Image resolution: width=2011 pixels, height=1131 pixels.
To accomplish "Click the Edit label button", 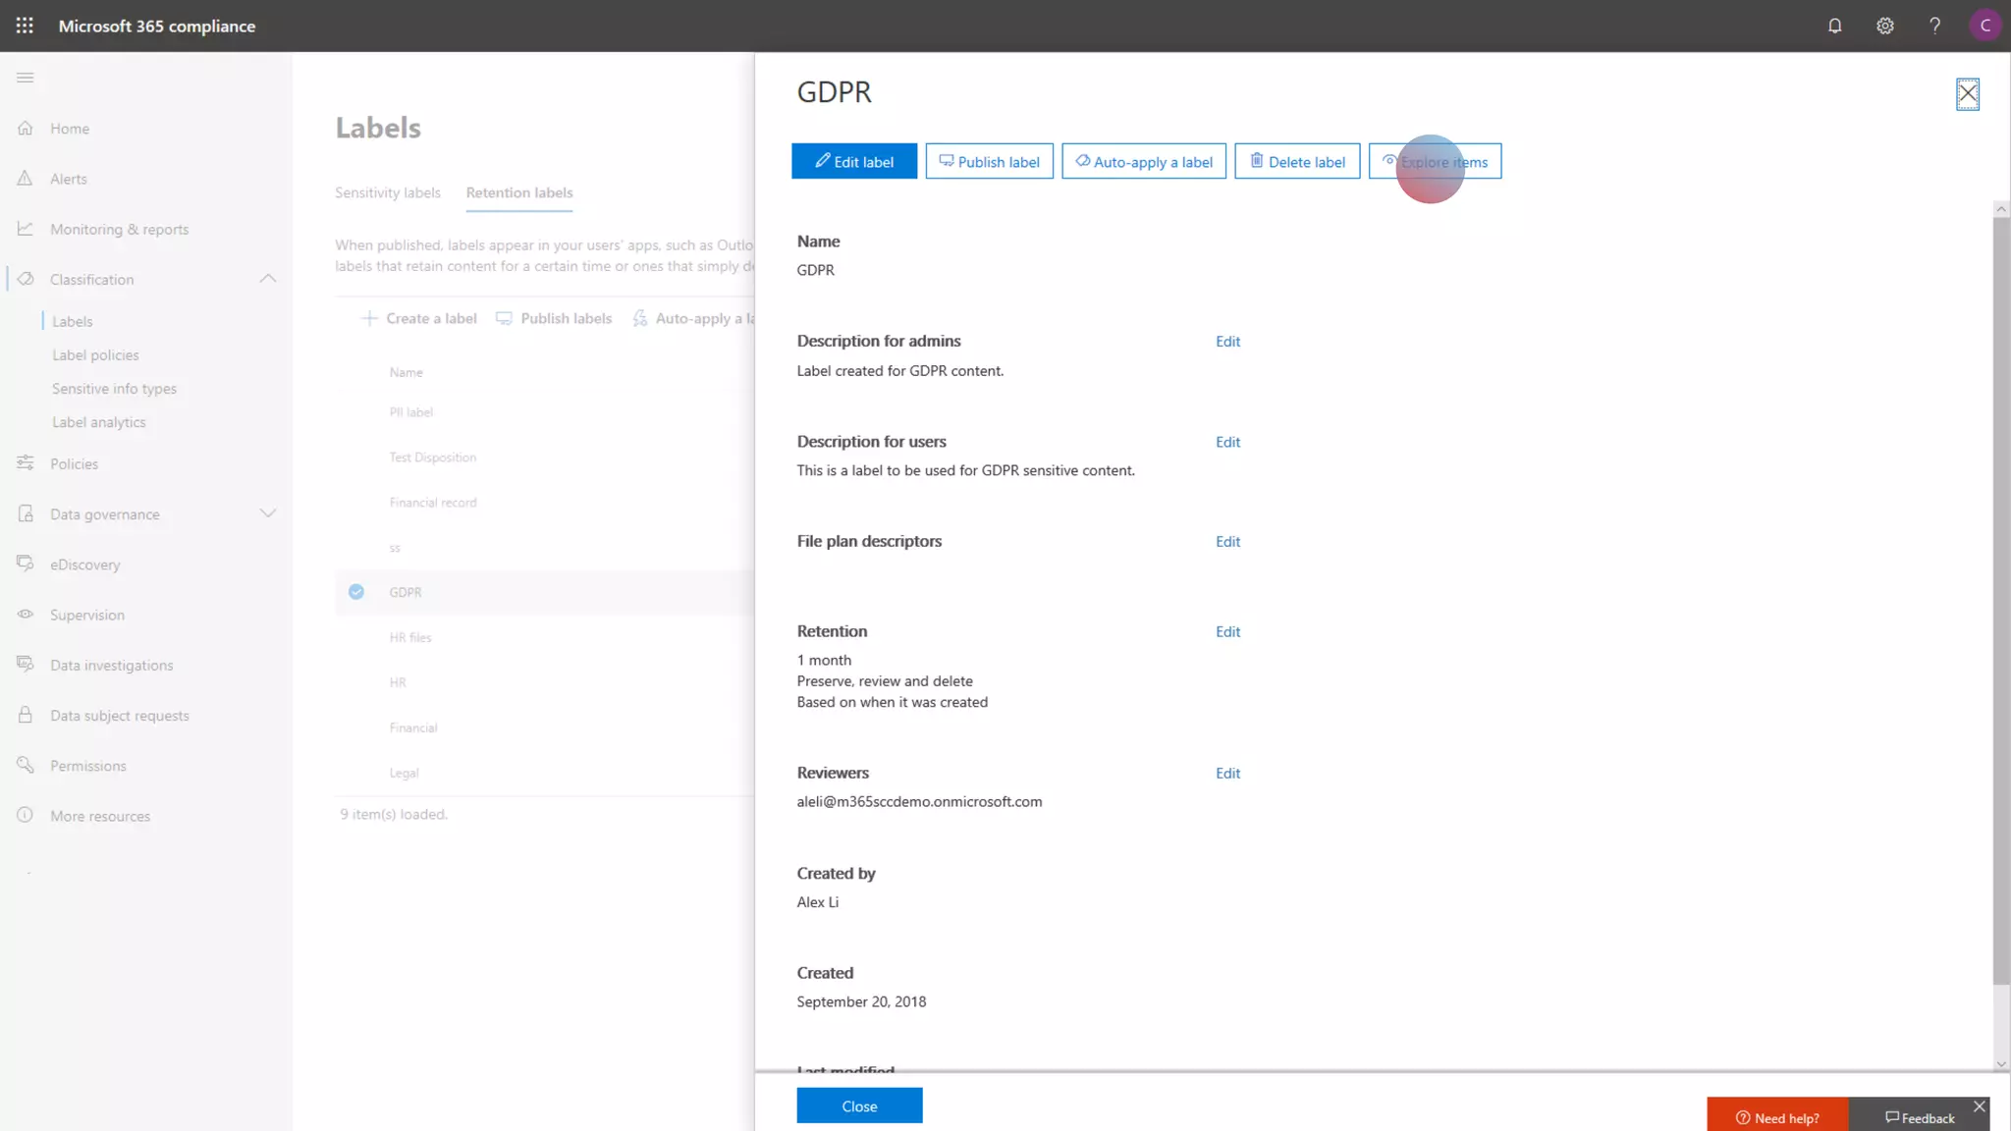I will click(x=854, y=162).
